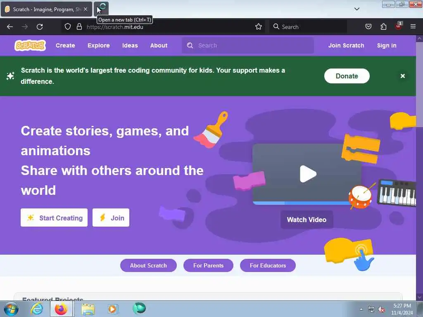Click the network tray icon

pyautogui.click(x=371, y=310)
